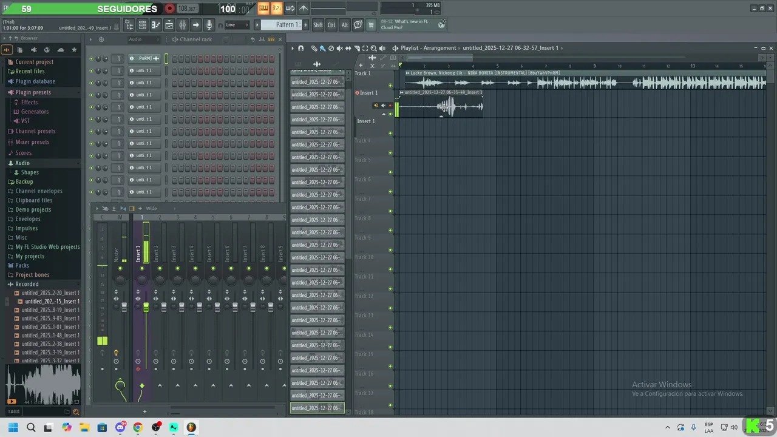This screenshot has height=437, width=777.
Task: Click the record button in transport bar
Action: [170, 8]
